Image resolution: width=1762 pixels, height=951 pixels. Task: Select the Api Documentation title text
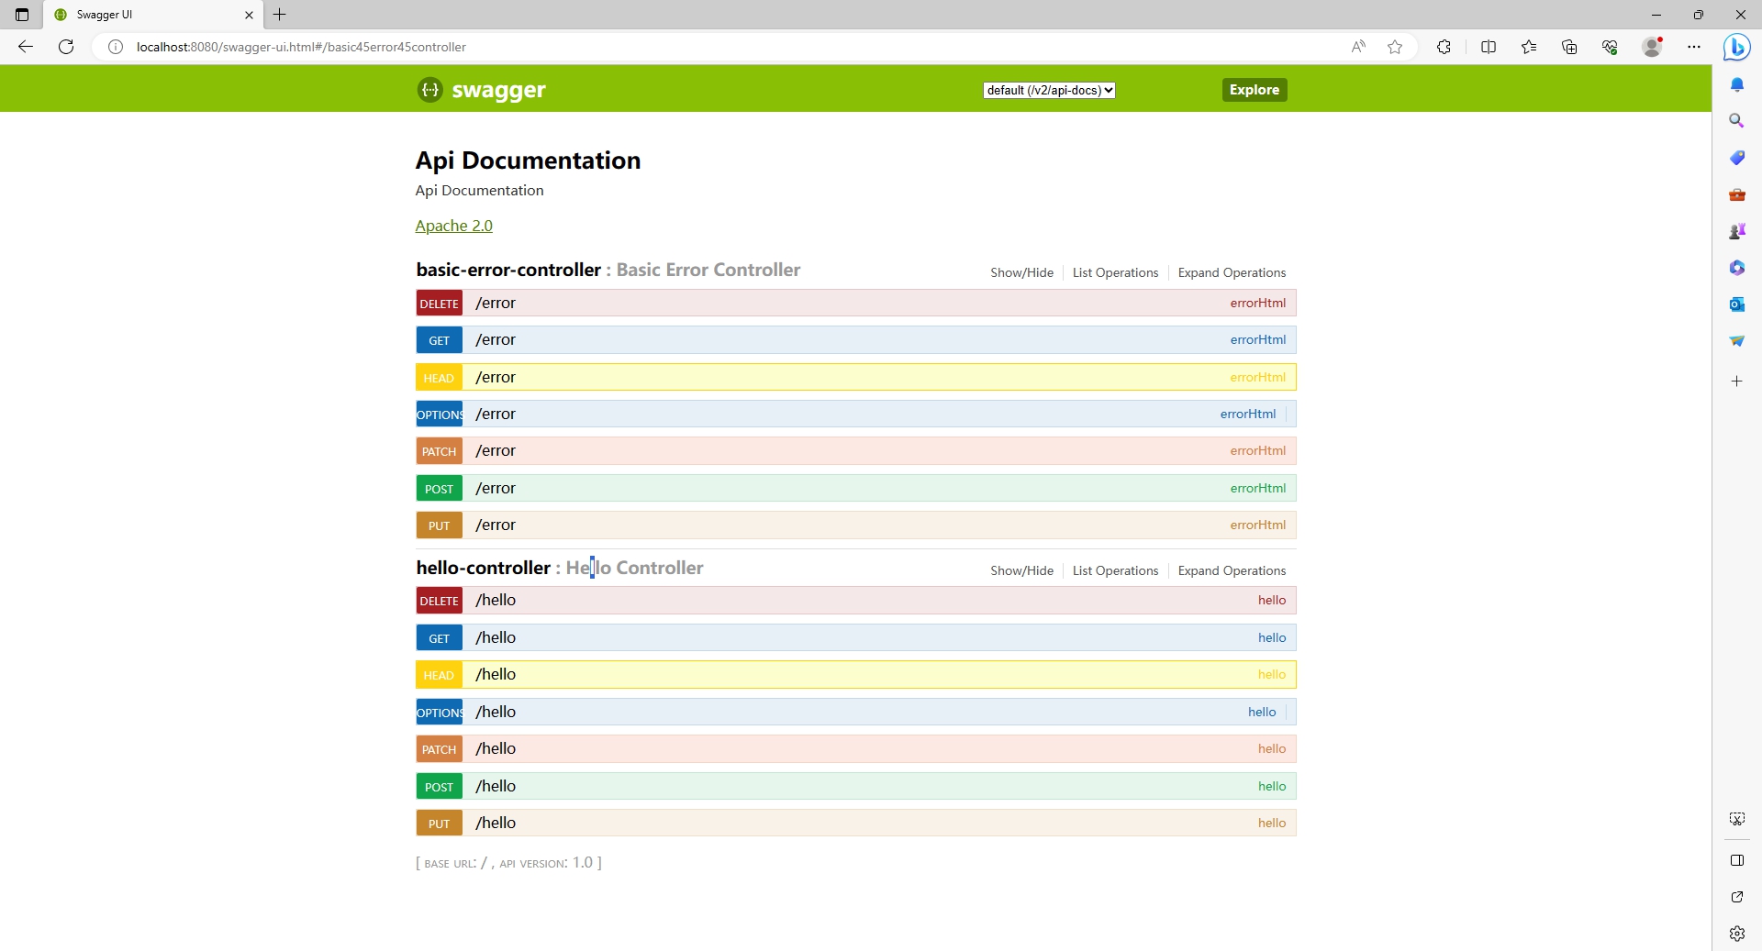(x=528, y=160)
